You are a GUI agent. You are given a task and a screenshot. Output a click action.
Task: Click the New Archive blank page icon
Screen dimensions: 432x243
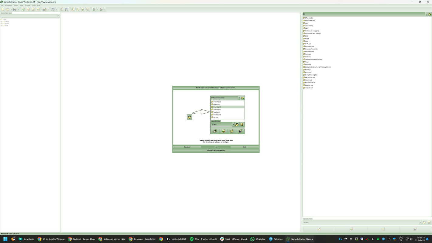pos(3,9)
